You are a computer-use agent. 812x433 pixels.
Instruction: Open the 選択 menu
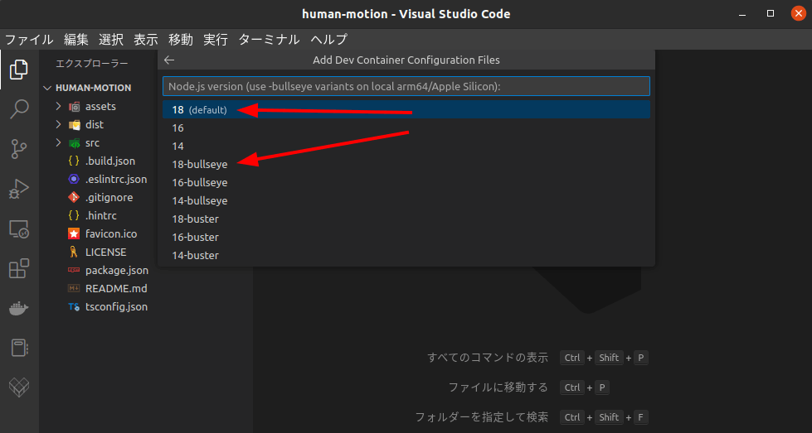[x=111, y=39]
